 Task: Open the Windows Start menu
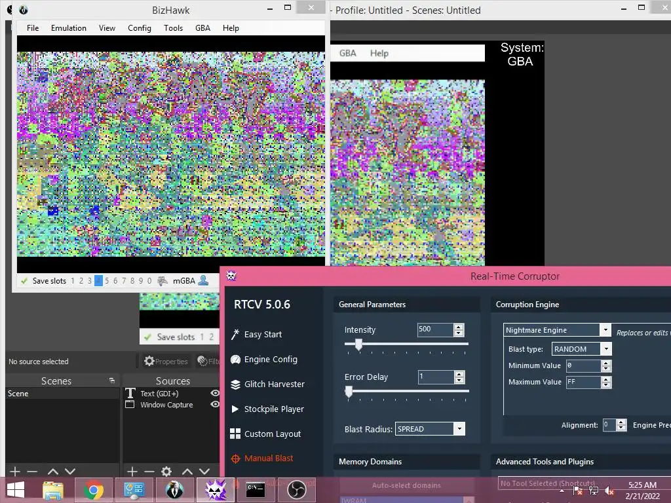(x=16, y=490)
